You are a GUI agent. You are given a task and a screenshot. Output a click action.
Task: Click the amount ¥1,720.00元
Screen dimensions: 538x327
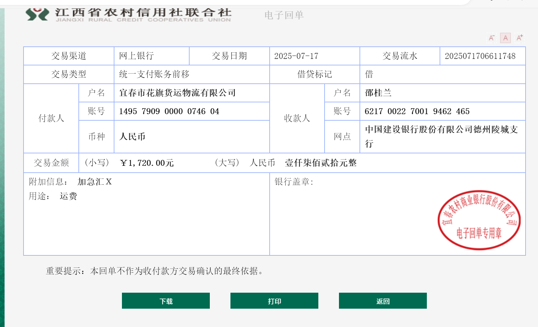(147, 163)
